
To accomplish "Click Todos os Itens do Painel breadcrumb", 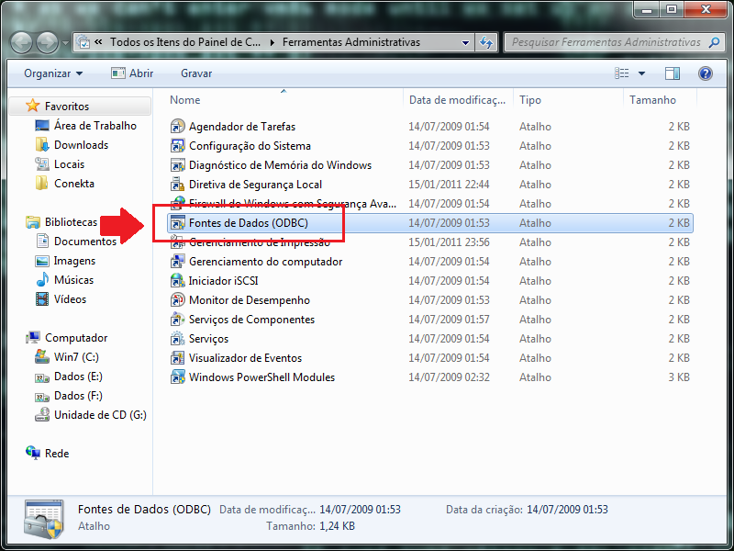I will coord(185,42).
